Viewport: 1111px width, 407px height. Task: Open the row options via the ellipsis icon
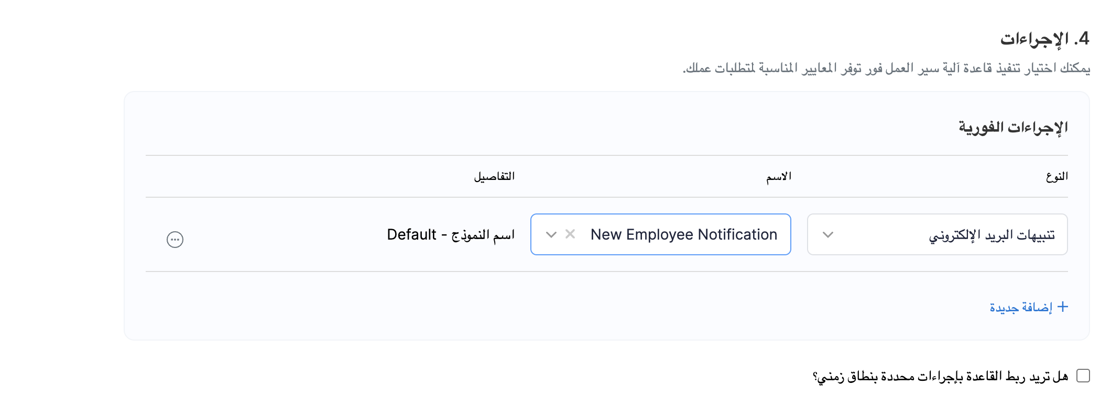[175, 239]
